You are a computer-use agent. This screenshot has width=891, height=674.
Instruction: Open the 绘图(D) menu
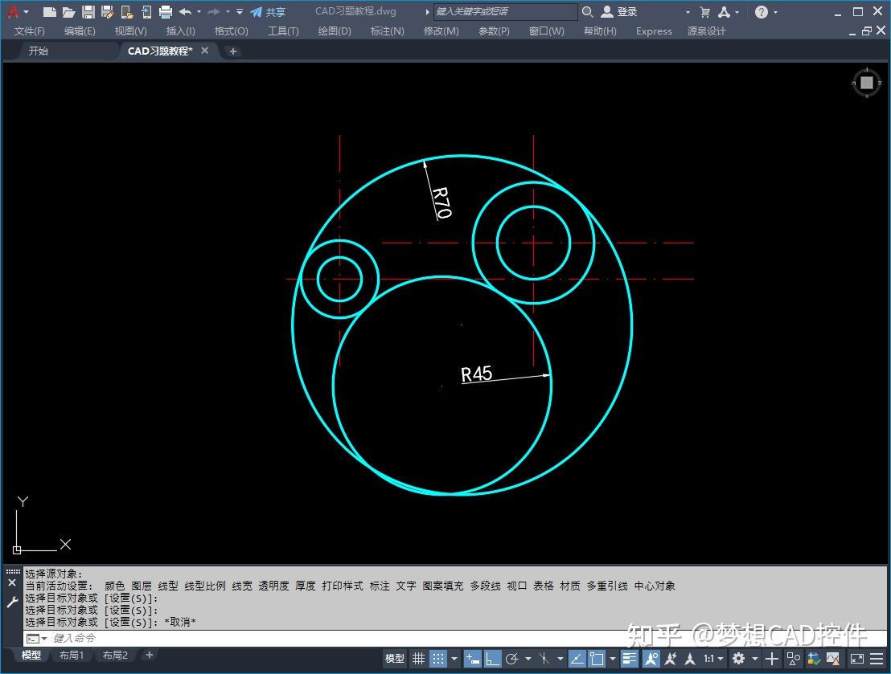tap(335, 31)
